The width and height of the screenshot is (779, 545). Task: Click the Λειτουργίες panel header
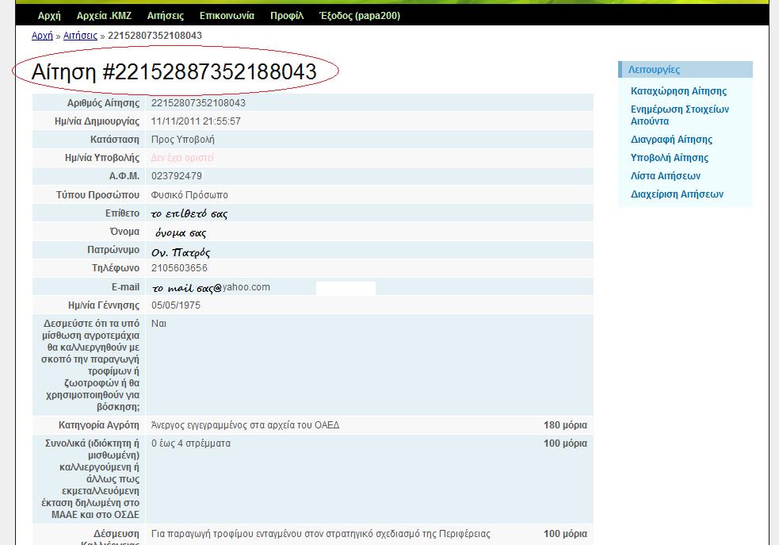654,70
